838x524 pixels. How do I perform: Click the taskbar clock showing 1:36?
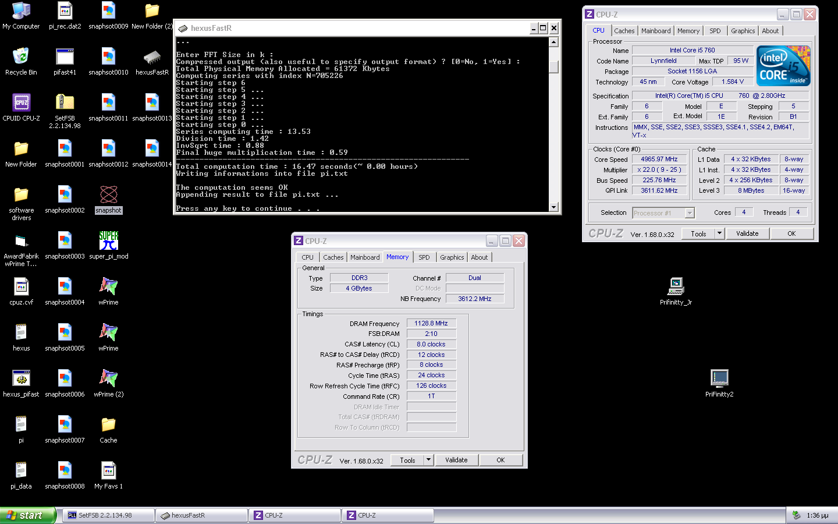(x=818, y=515)
